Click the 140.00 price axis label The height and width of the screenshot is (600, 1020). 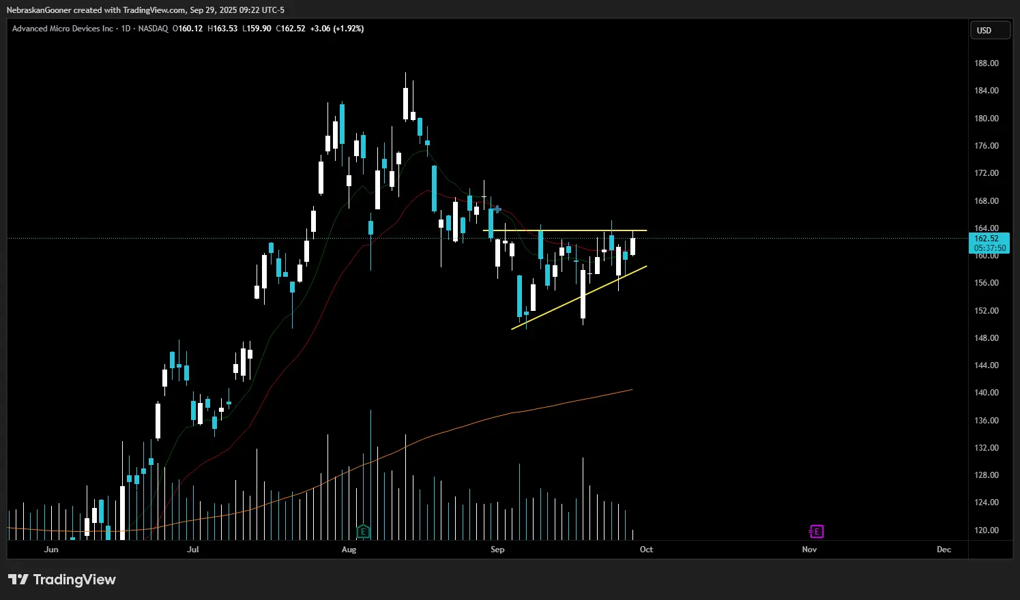tap(986, 393)
